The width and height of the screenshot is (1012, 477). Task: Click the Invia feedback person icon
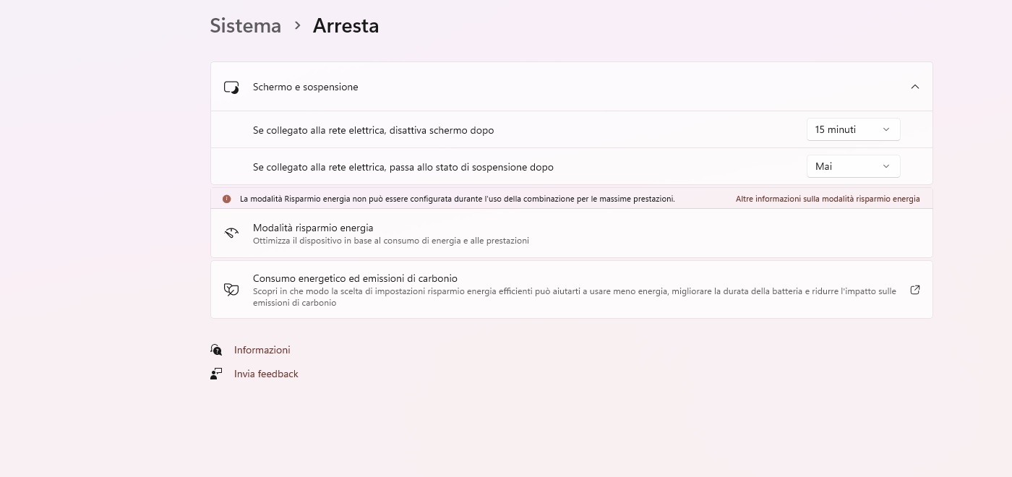(x=216, y=374)
